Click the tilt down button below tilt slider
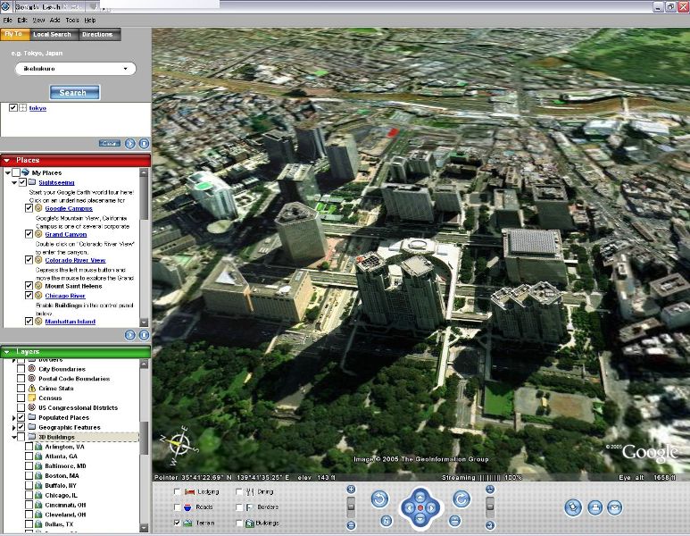This screenshot has height=536, width=690. [490, 525]
